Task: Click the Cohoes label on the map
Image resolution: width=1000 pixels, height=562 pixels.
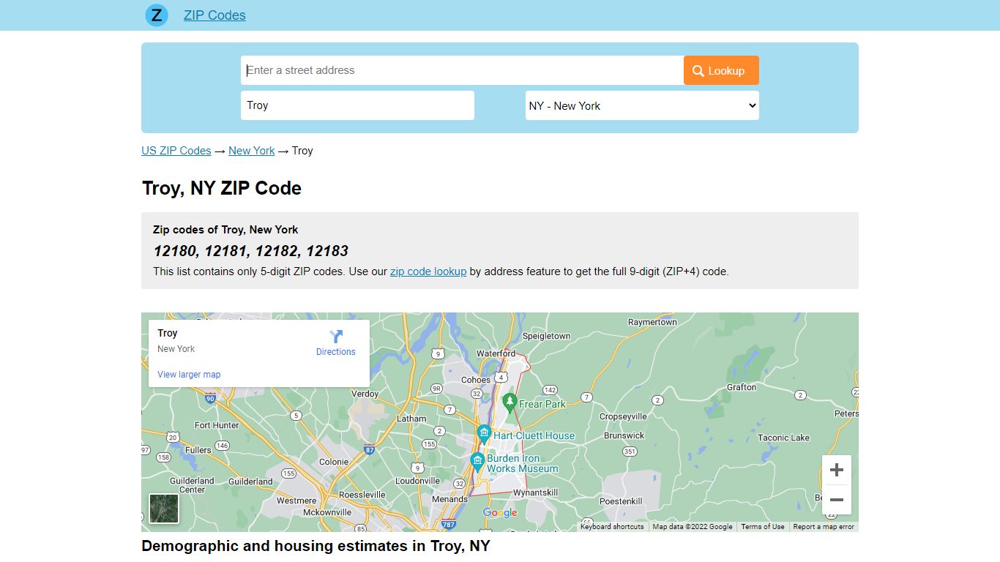Action: pos(476,381)
